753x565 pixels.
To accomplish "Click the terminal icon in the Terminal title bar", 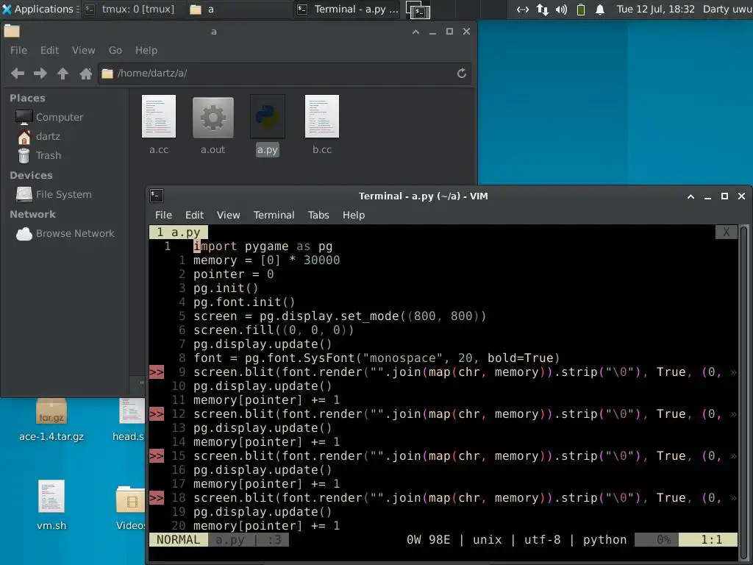I will click(x=157, y=196).
